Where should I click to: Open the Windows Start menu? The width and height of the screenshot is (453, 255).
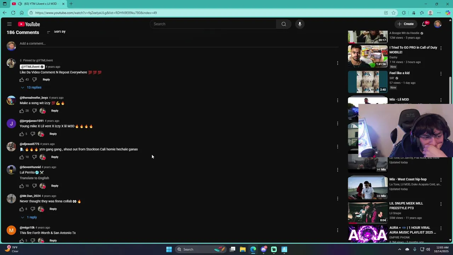coord(169,249)
